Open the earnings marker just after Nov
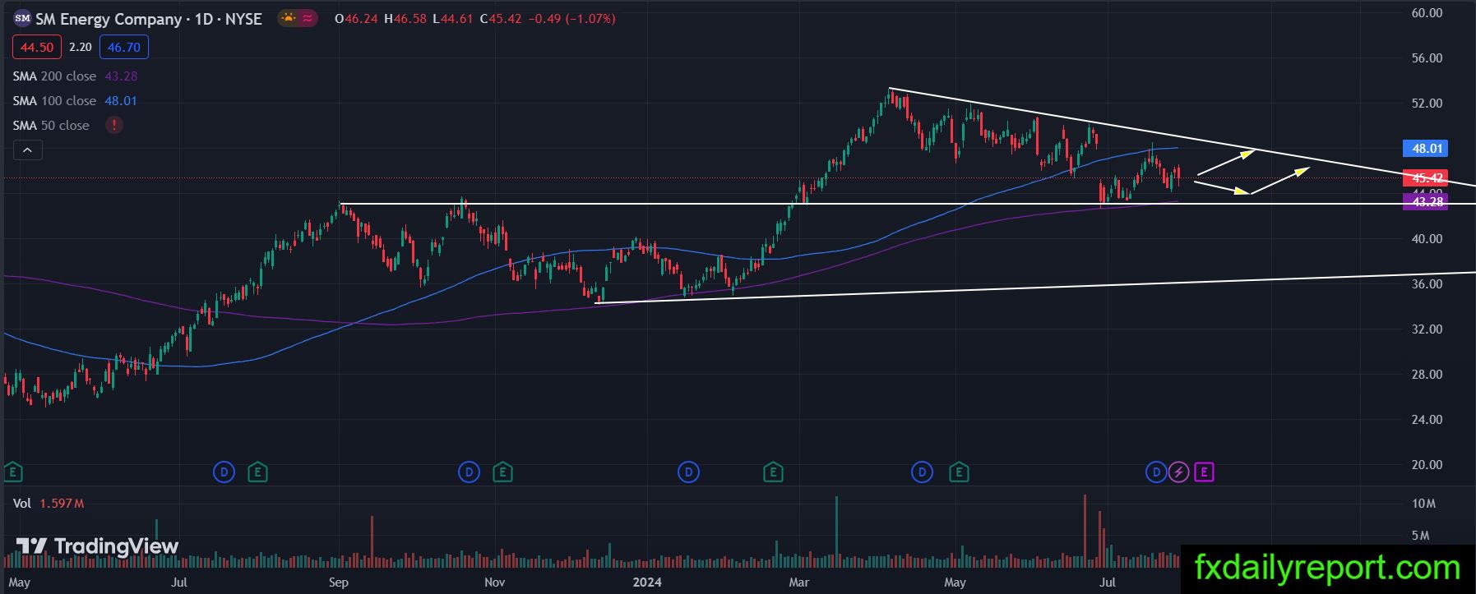Image resolution: width=1476 pixels, height=594 pixels. (x=502, y=472)
